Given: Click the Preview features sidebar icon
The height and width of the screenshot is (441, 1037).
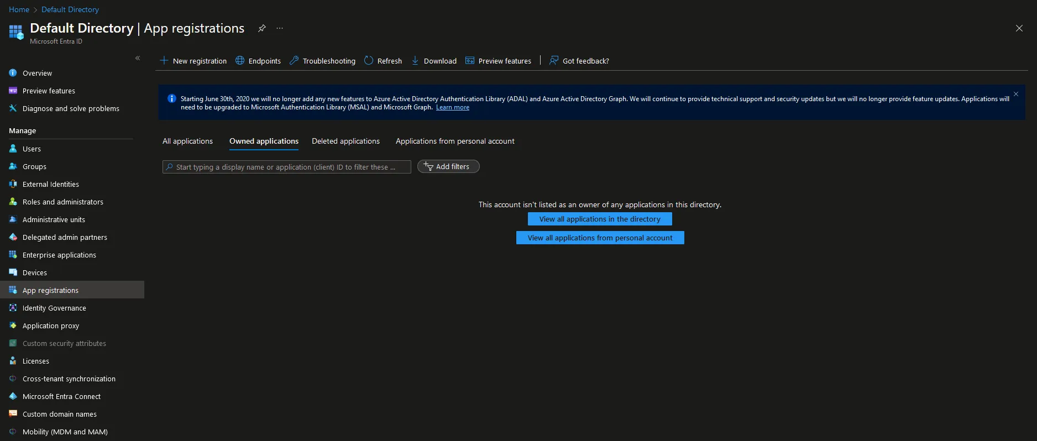Looking at the screenshot, I should 13,91.
